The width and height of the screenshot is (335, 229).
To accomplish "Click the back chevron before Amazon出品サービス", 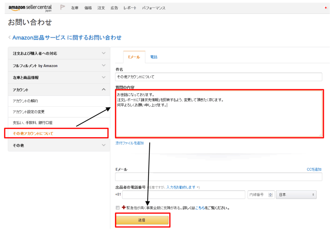I will click(x=9, y=37).
